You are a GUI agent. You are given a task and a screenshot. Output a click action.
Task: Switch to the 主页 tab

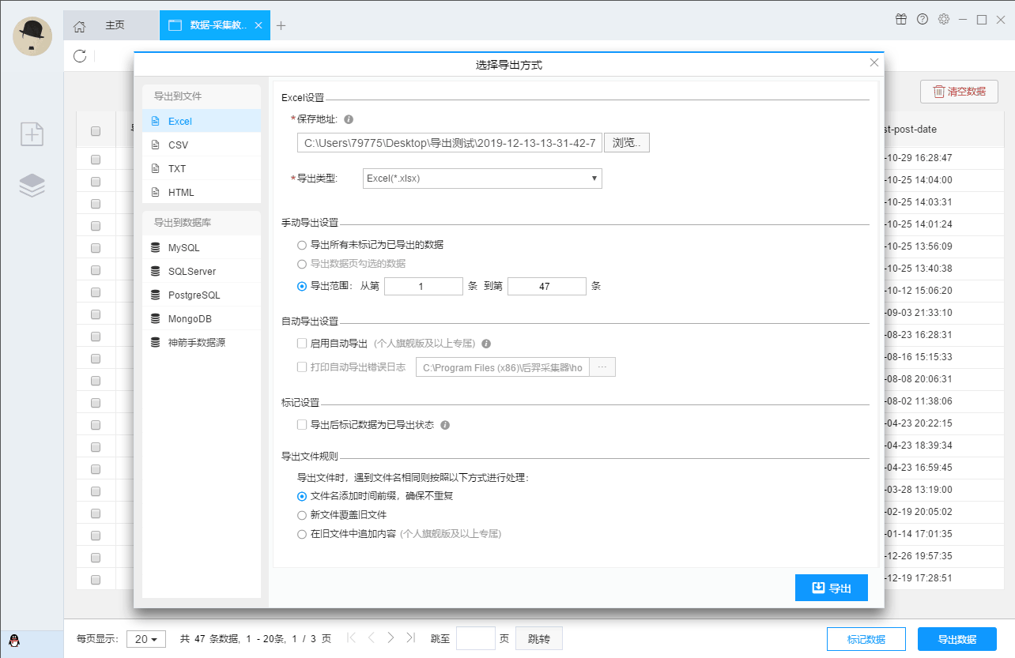(x=115, y=25)
